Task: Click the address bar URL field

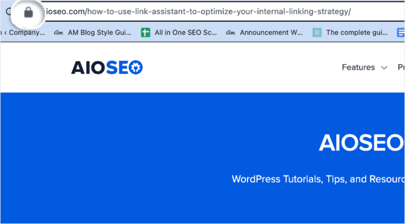Action: point(198,12)
